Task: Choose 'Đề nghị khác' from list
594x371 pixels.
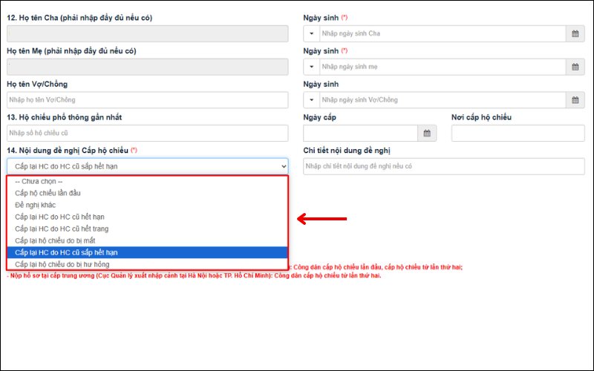Action: (x=36, y=205)
